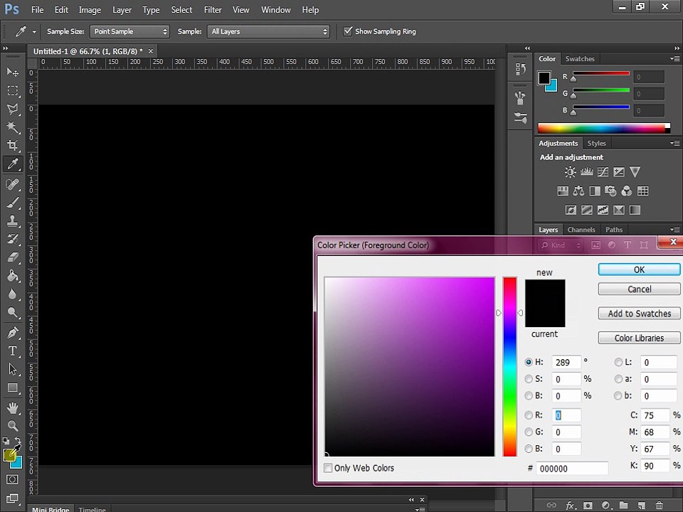Screen dimensions: 683x512
Task: Toggle Quick Mask mode icon
Action: [x=12, y=479]
